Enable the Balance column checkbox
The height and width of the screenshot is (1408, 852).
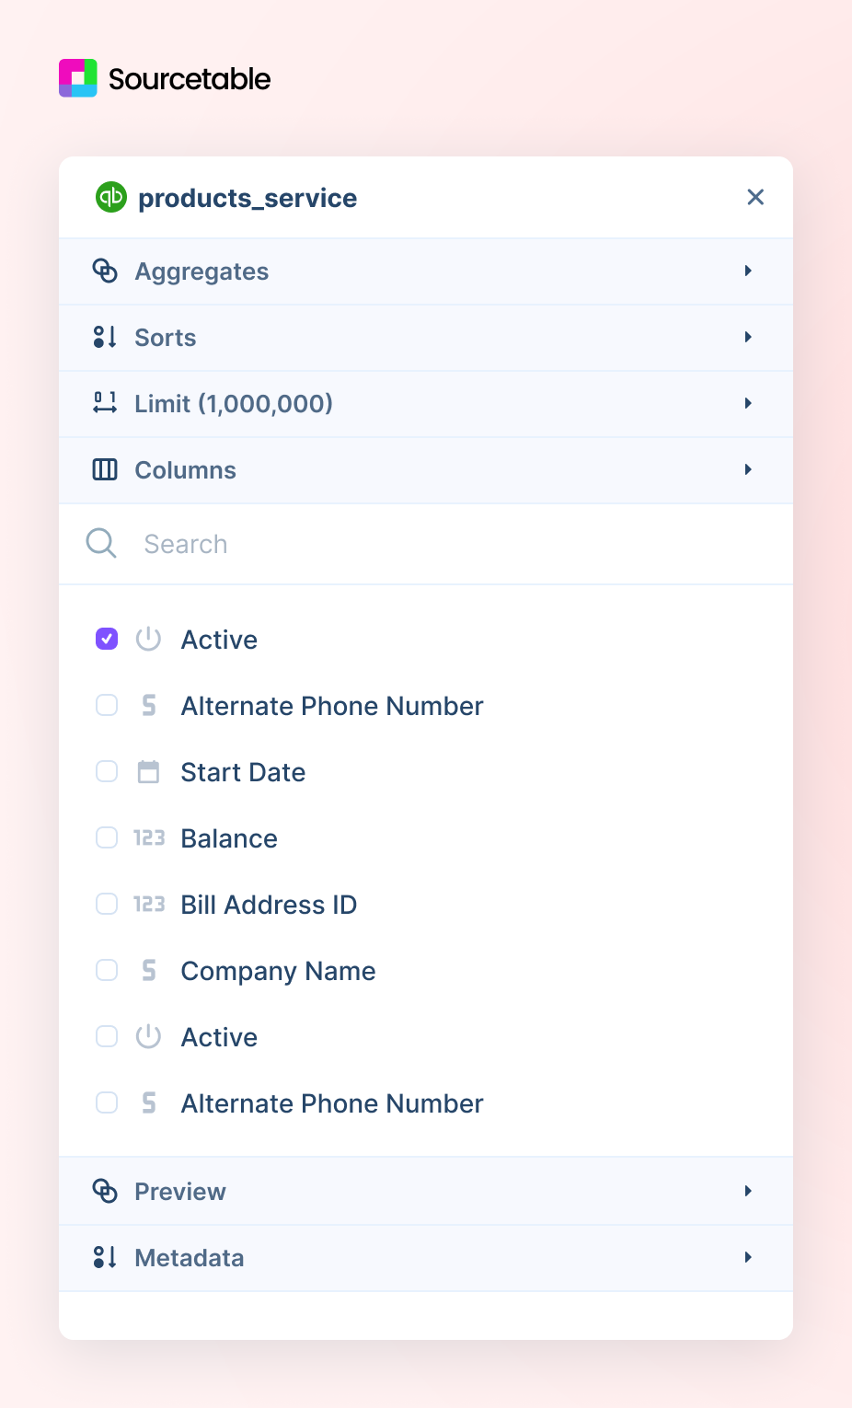tap(107, 837)
